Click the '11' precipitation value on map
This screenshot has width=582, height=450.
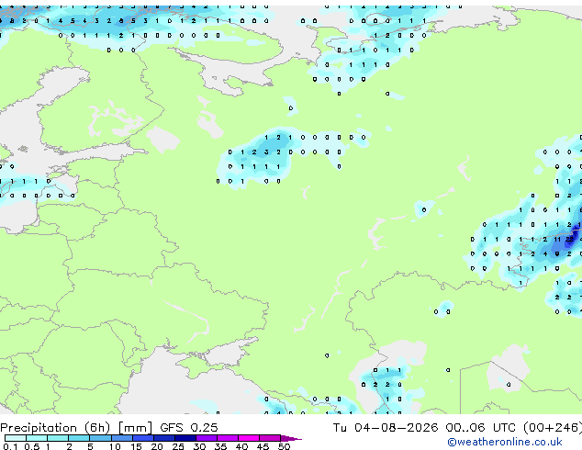coord(557,240)
